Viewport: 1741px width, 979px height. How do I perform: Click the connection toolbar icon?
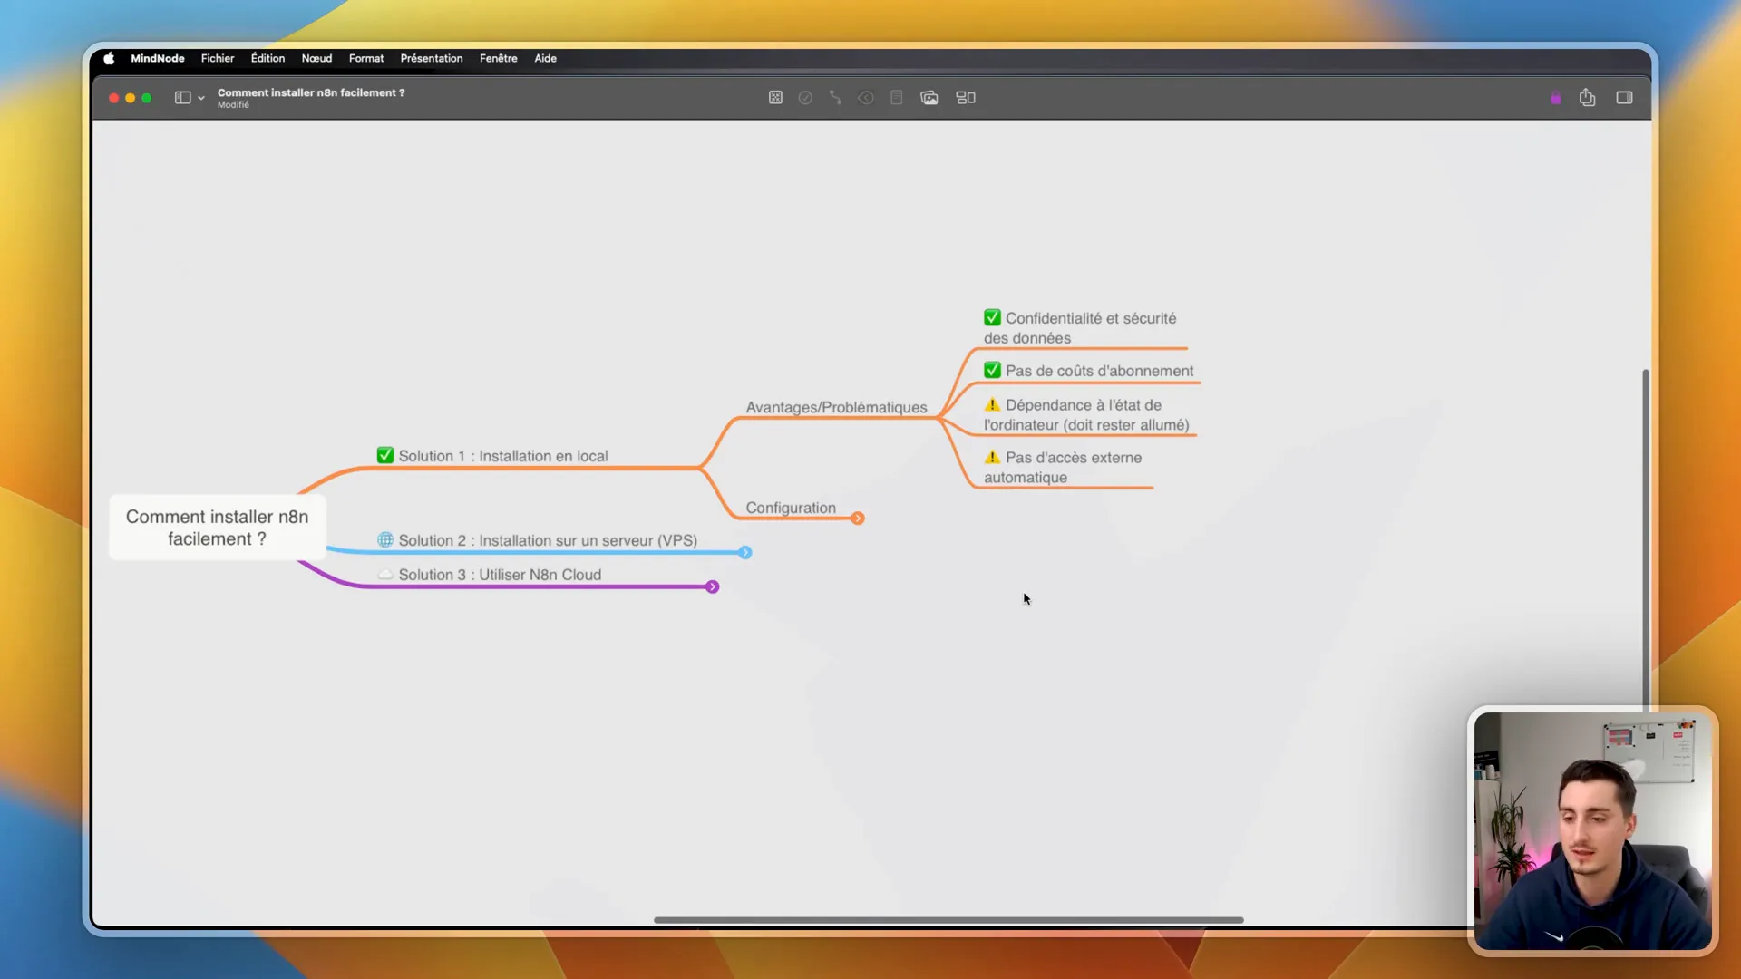coord(835,98)
